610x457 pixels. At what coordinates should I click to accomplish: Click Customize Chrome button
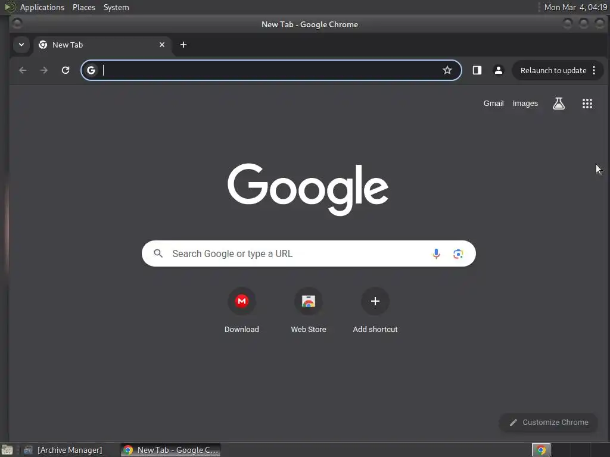click(549, 422)
